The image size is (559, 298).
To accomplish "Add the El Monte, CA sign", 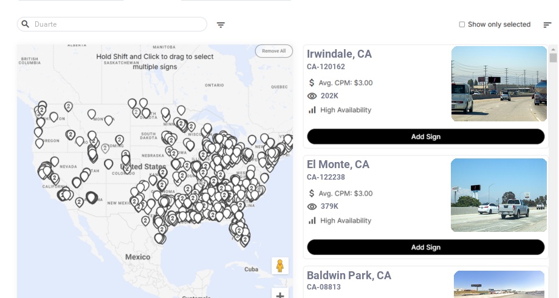I will click(425, 247).
